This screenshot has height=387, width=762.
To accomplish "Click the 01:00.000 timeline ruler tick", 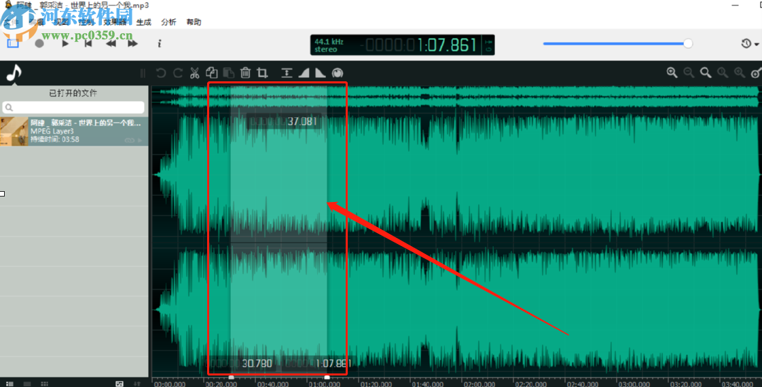I will (325, 384).
